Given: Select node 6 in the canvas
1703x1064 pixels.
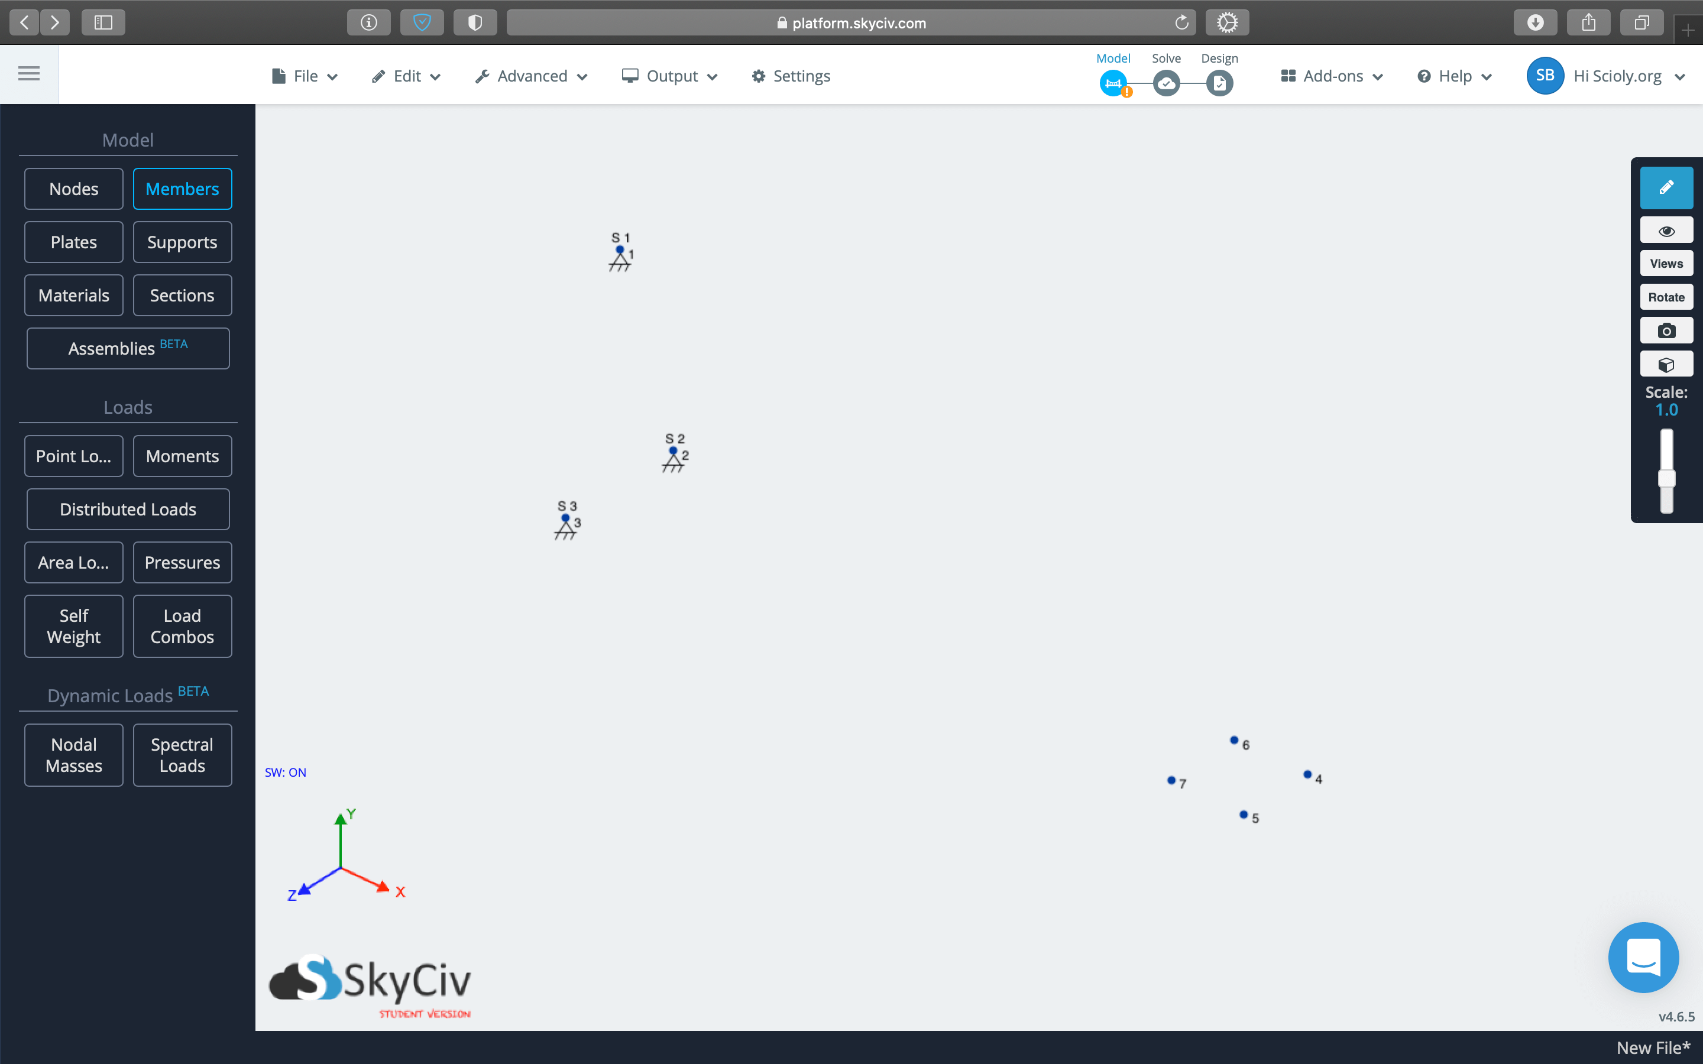Looking at the screenshot, I should [1233, 740].
